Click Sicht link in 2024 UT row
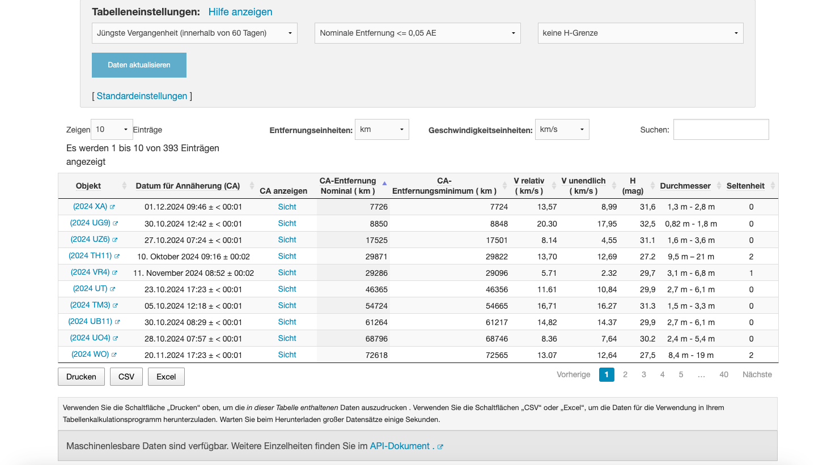Viewport: 827px width, 465px height. [287, 289]
